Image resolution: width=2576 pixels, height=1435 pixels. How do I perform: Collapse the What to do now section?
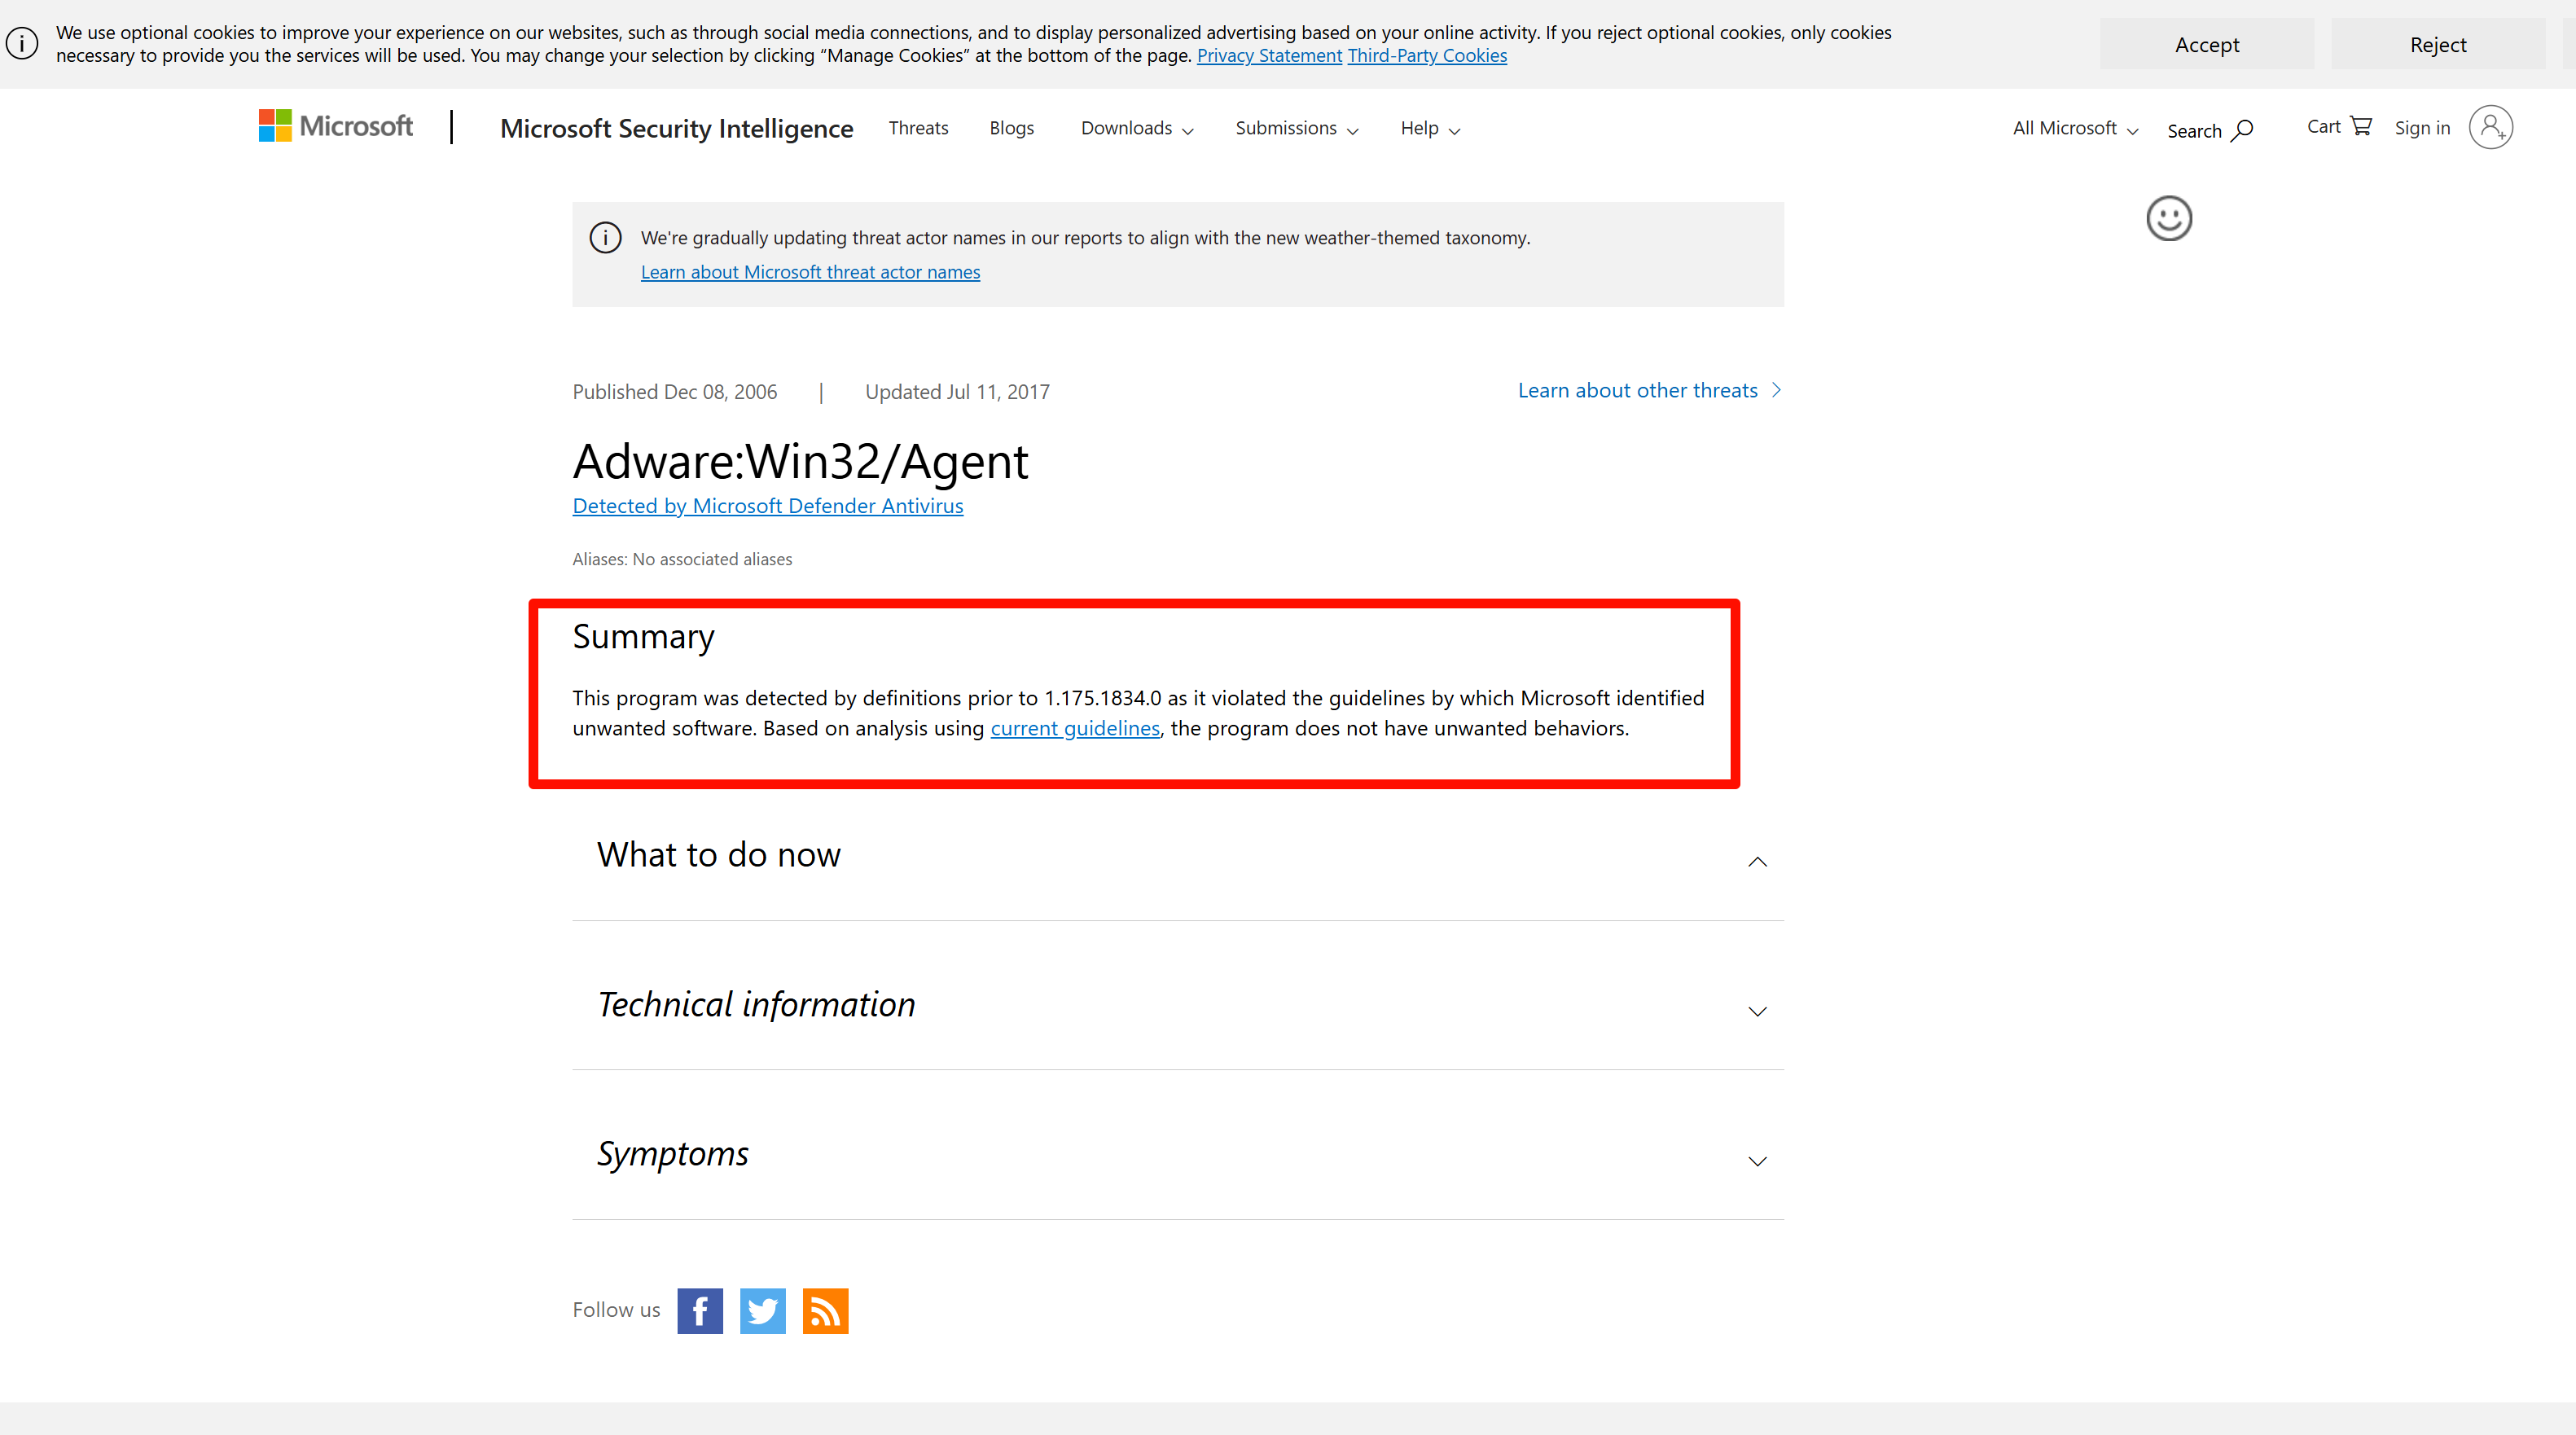tap(1757, 861)
